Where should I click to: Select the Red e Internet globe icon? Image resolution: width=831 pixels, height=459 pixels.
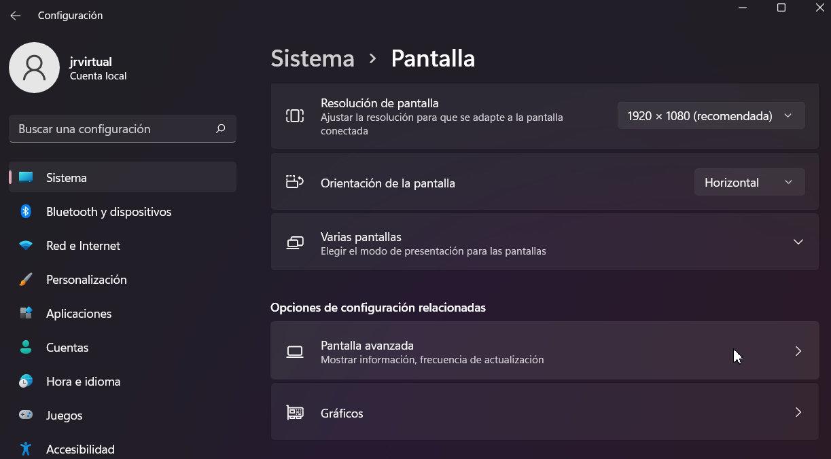click(25, 245)
